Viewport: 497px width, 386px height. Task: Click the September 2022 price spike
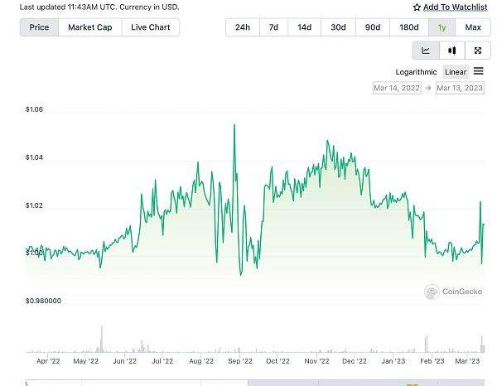(x=234, y=126)
